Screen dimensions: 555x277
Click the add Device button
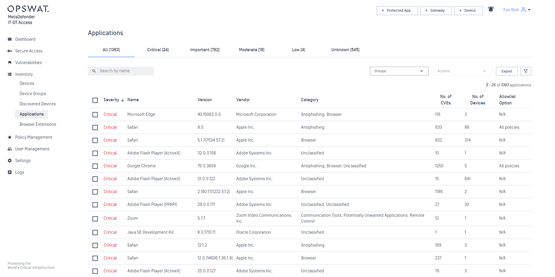pyautogui.click(x=468, y=11)
